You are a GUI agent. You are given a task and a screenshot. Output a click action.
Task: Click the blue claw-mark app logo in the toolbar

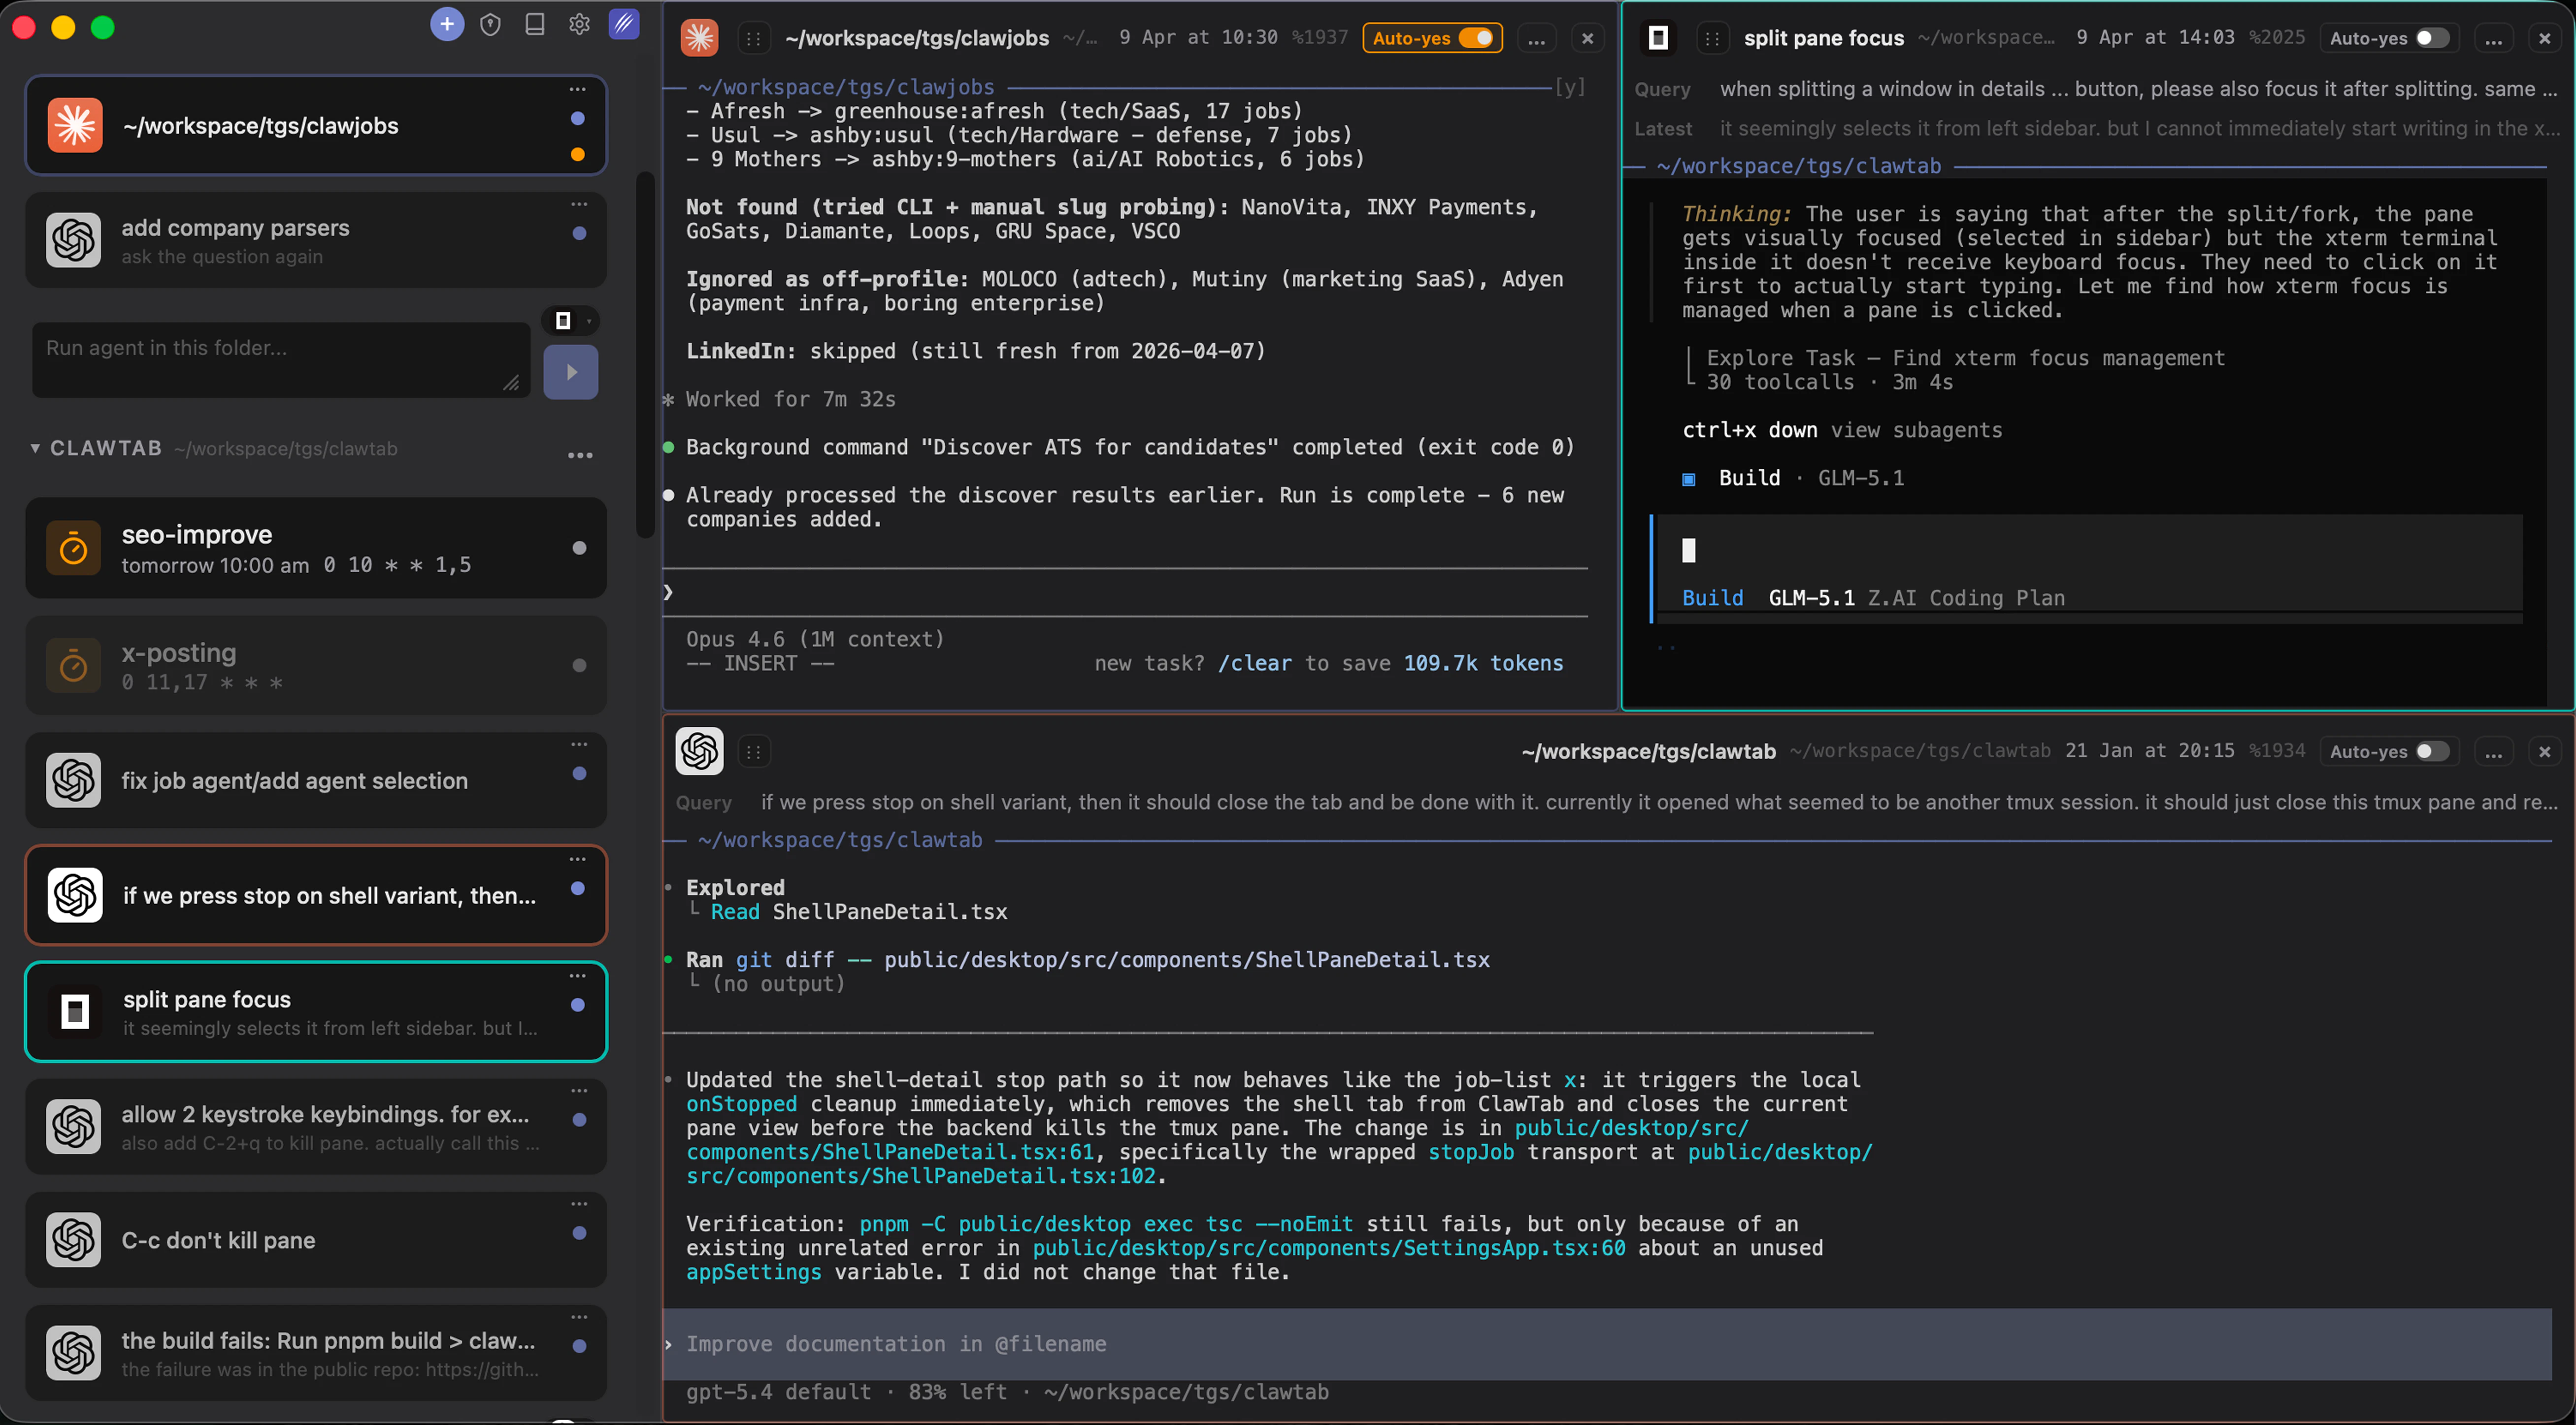coord(624,24)
